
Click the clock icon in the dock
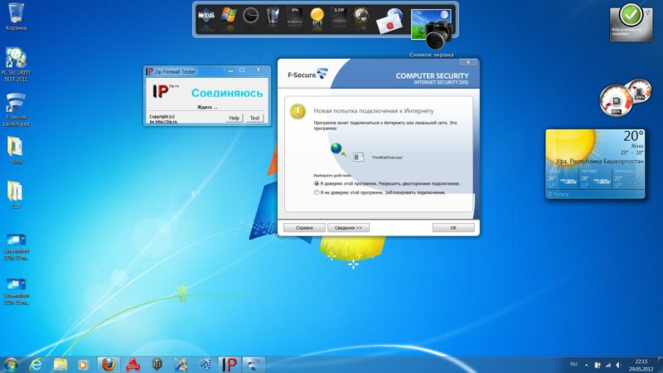click(x=250, y=16)
